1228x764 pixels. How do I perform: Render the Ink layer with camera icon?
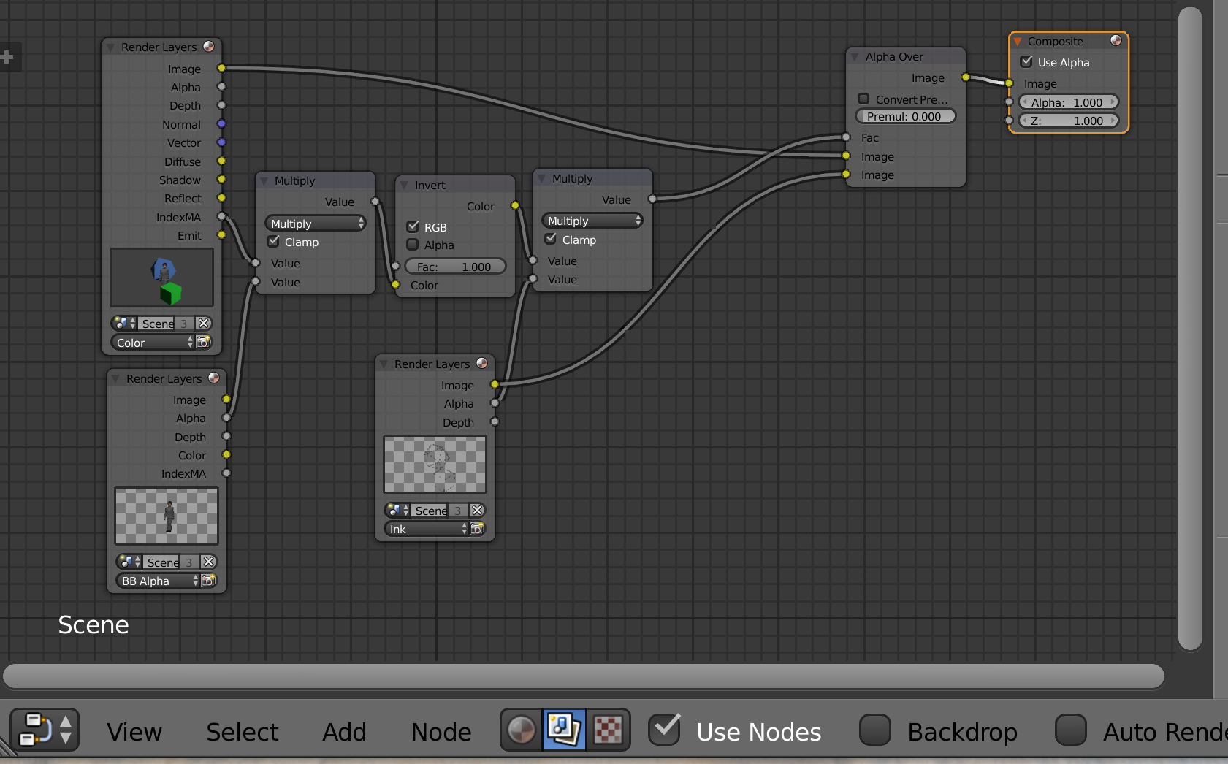477,529
